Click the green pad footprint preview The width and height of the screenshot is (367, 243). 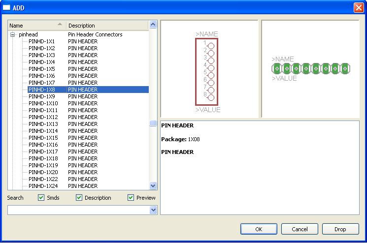(311, 69)
